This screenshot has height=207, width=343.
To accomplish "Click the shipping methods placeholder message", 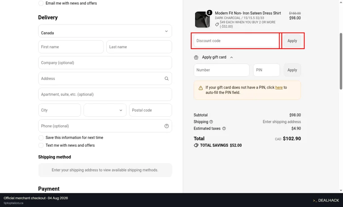I will pos(105,170).
